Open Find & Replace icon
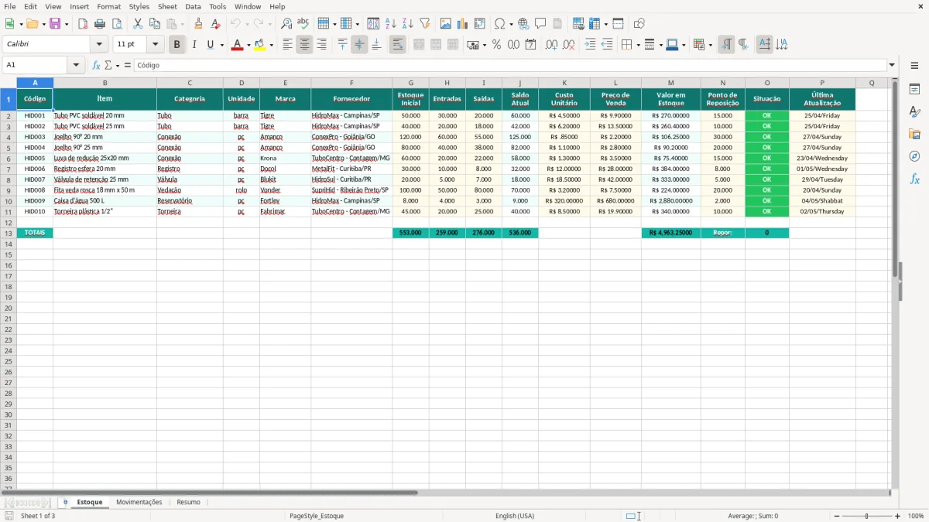The image size is (929, 522). [286, 24]
